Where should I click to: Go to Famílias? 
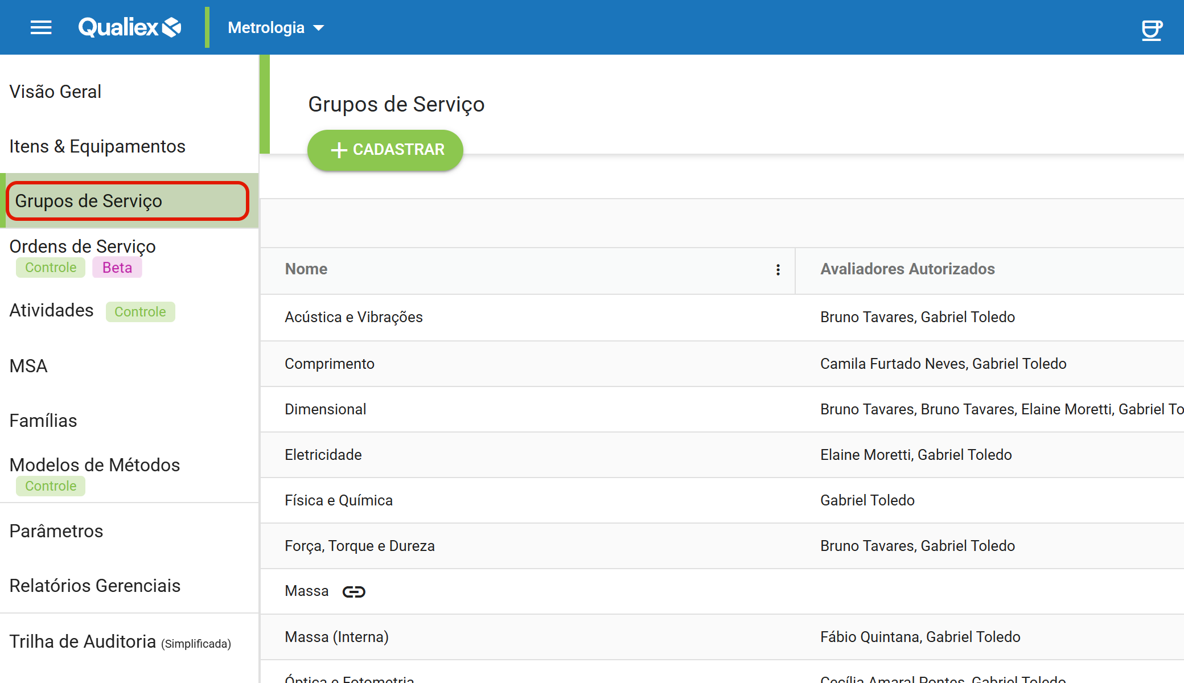pyautogui.click(x=43, y=420)
